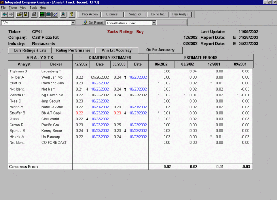The image size is (277, 200).
Task: Select analyst name Tilghman S
Action: click(18, 71)
